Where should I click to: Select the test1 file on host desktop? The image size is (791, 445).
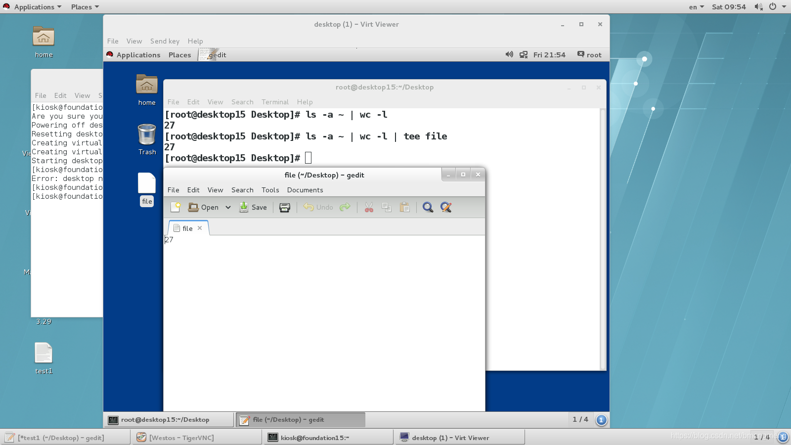pyautogui.click(x=44, y=358)
